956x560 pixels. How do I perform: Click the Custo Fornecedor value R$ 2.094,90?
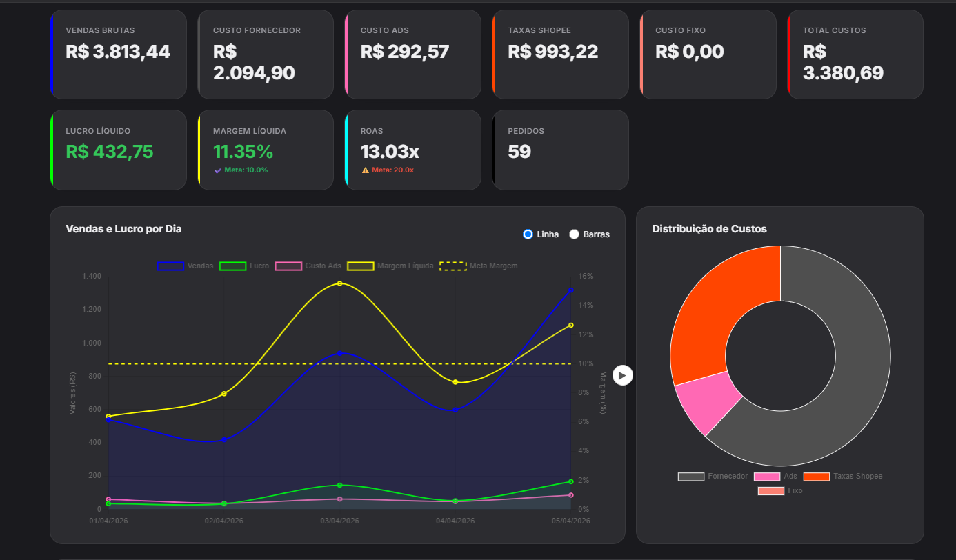[254, 62]
